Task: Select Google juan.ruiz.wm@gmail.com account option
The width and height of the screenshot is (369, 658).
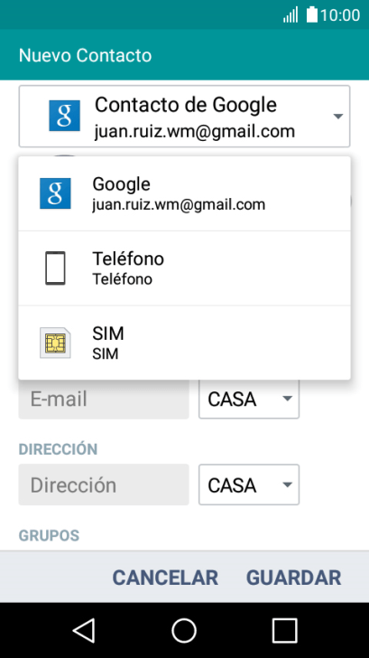Action: [184, 193]
